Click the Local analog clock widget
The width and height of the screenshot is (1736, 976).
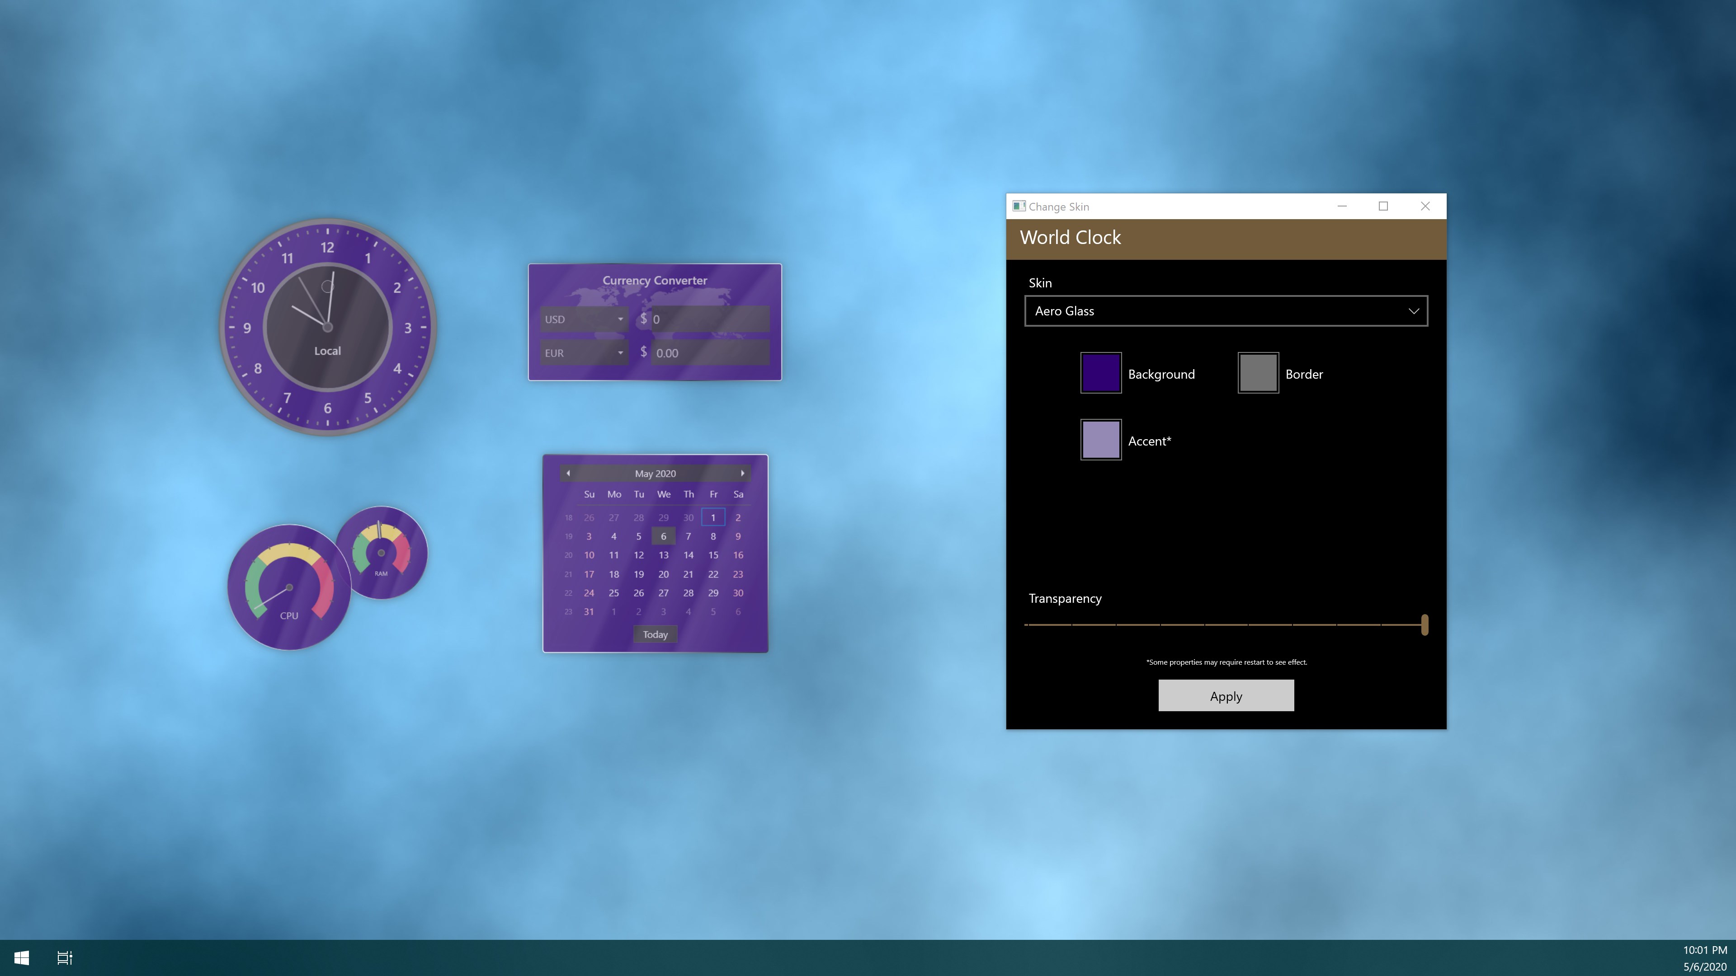click(327, 327)
